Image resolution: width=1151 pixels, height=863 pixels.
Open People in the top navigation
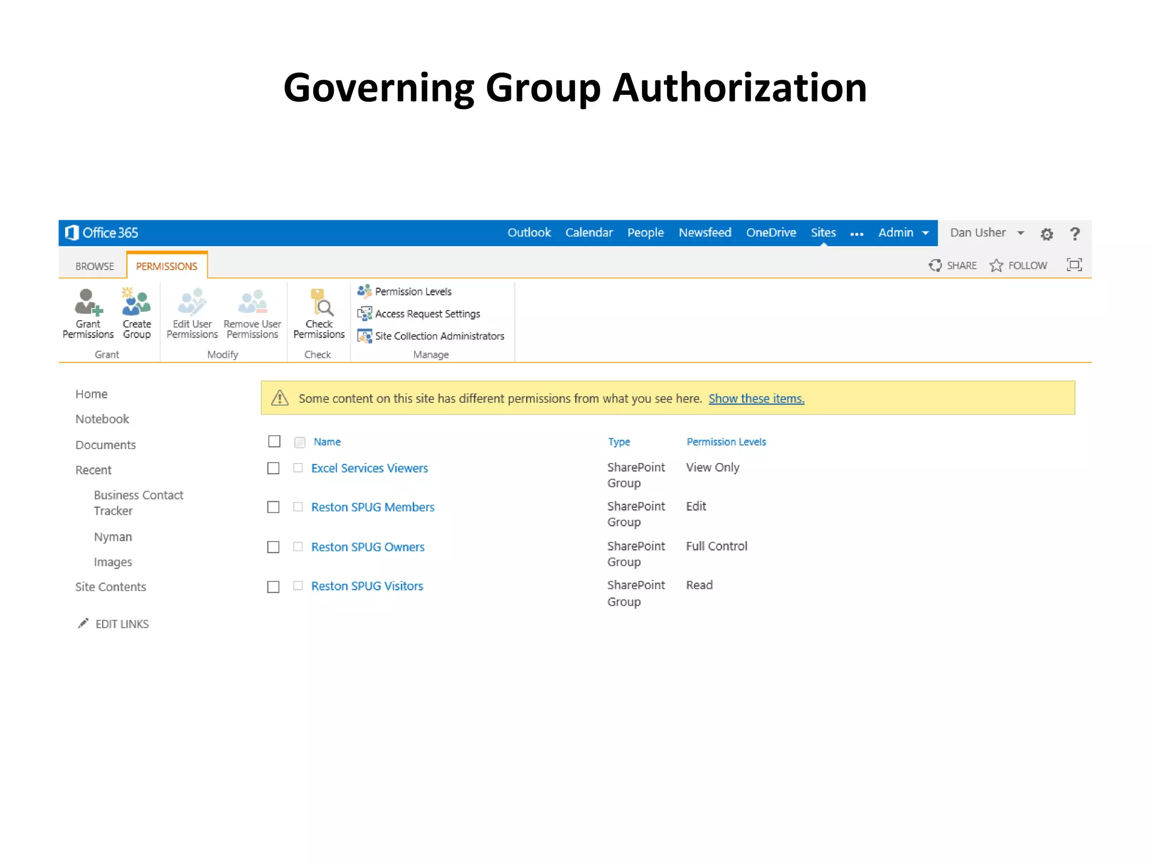tap(645, 233)
